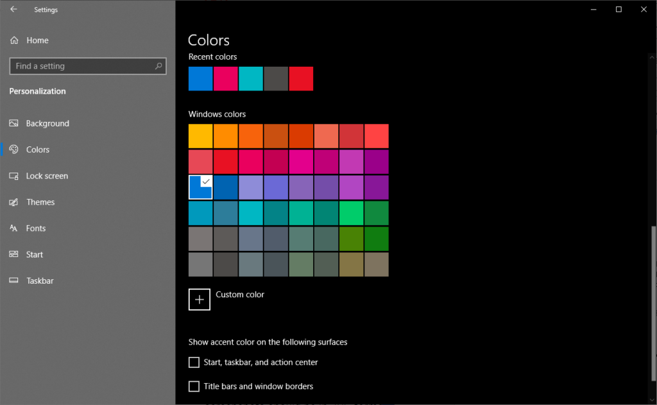Add a custom color with plus button
This screenshot has height=405, width=657.
200,299
